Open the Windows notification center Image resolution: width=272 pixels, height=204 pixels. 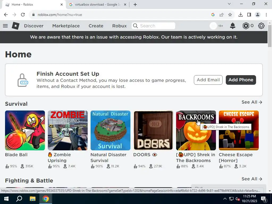(x=263, y=199)
